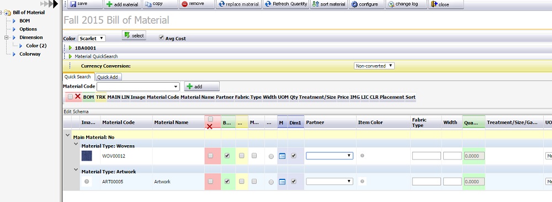552x202 pixels.
Task: Click the M matrix icon for WOV00012
Action: tap(282, 156)
